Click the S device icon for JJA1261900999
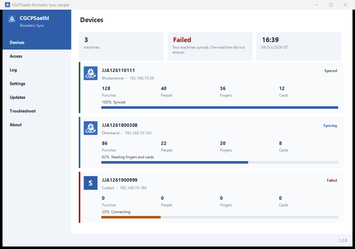Screen dimensions: 355x249 [x=91, y=183]
